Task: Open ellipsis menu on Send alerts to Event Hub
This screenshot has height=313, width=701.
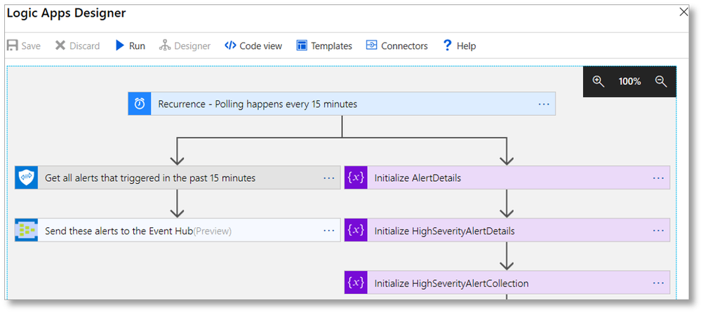Action: click(x=328, y=230)
